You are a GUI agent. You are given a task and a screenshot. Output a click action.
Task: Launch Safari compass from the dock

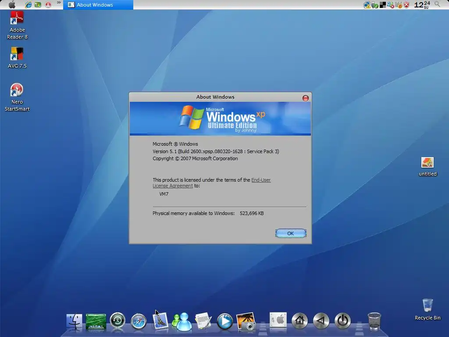click(x=139, y=321)
